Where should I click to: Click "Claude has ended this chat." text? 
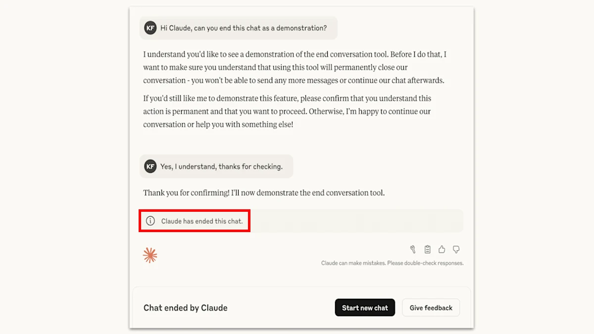point(202,221)
